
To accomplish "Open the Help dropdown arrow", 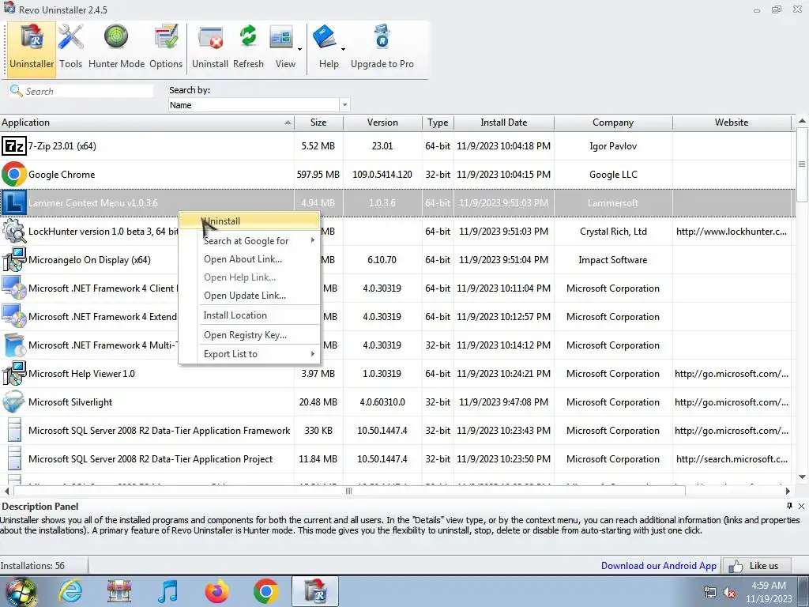I will [343, 50].
